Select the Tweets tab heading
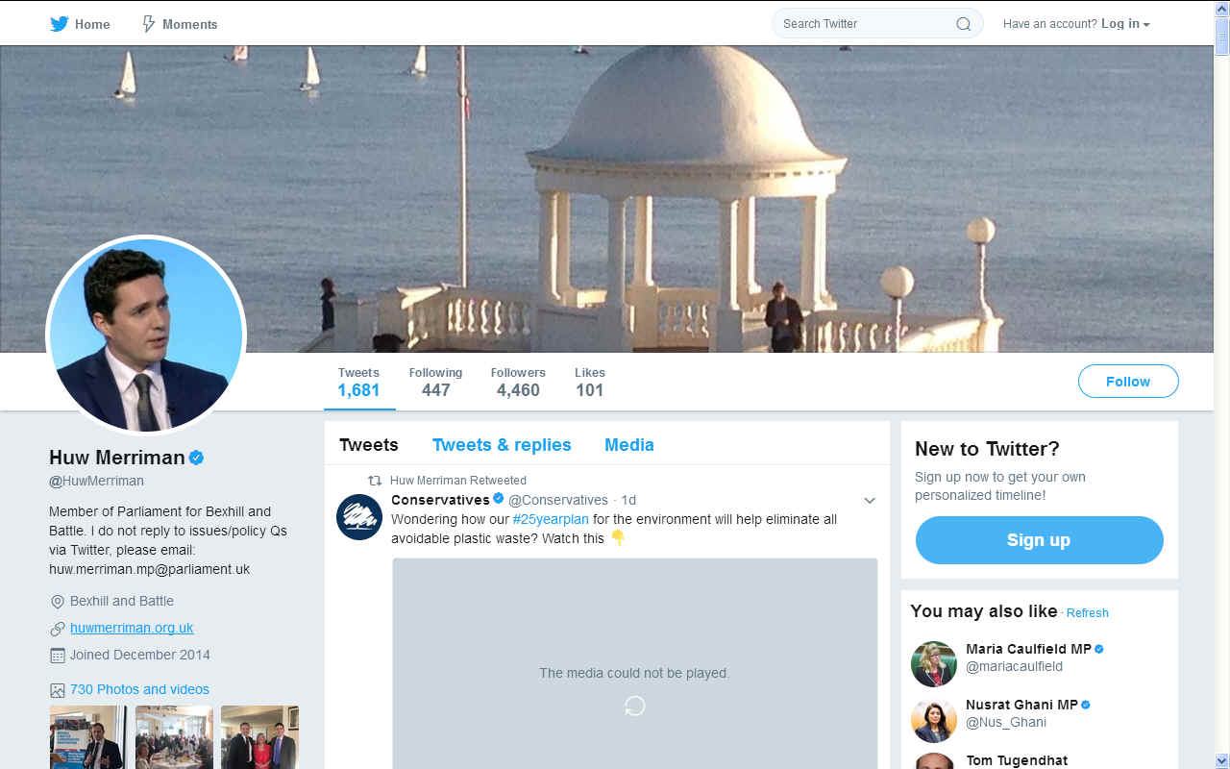The image size is (1230, 769). [x=369, y=444]
